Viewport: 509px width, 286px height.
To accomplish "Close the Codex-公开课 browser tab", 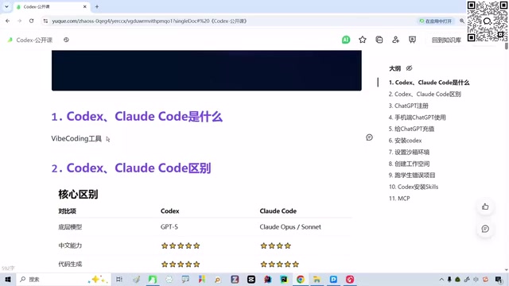I will 85,7.
